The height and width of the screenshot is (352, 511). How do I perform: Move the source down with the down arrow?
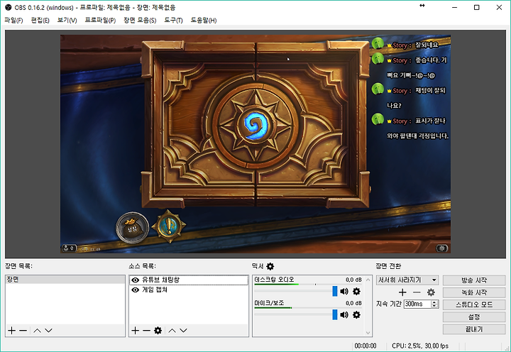(184, 331)
